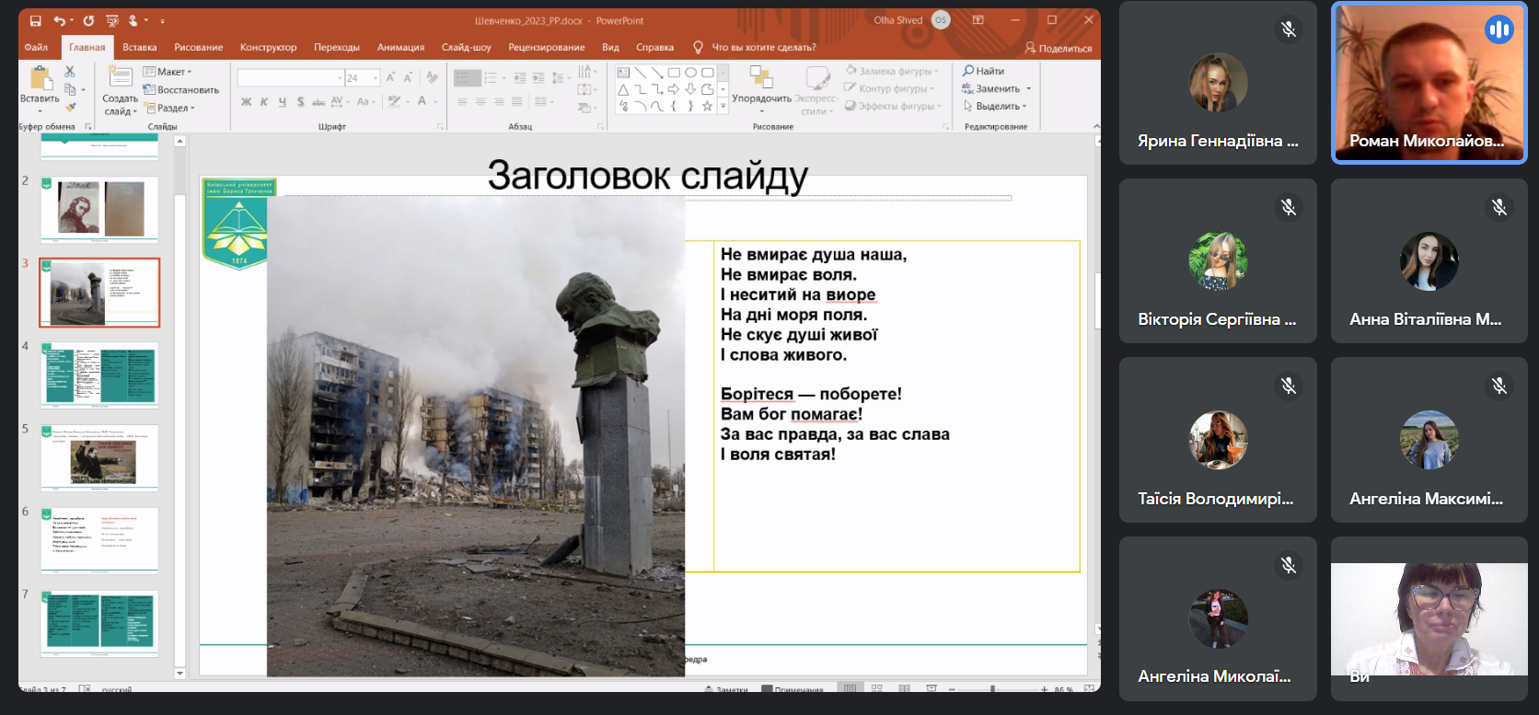Click the Save icon in quick access toolbar
Image resolution: width=1539 pixels, height=715 pixels.
click(x=35, y=20)
